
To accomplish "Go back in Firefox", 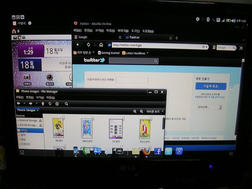I will tap(77, 44).
